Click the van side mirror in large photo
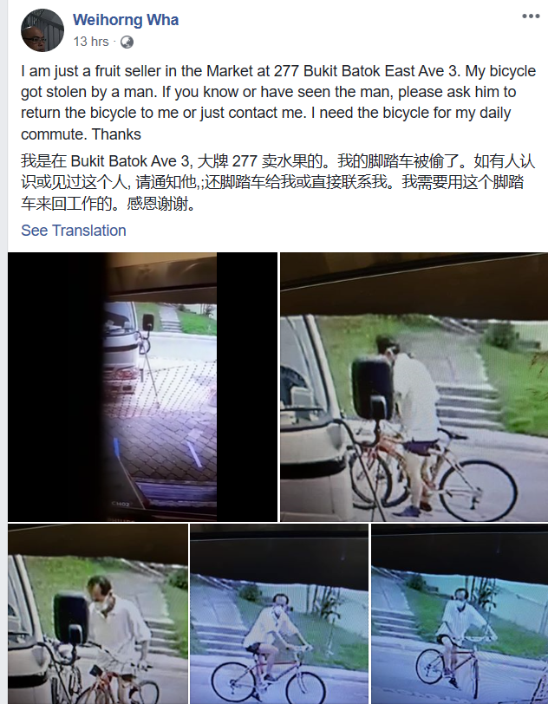The image size is (548, 704). click(373, 388)
